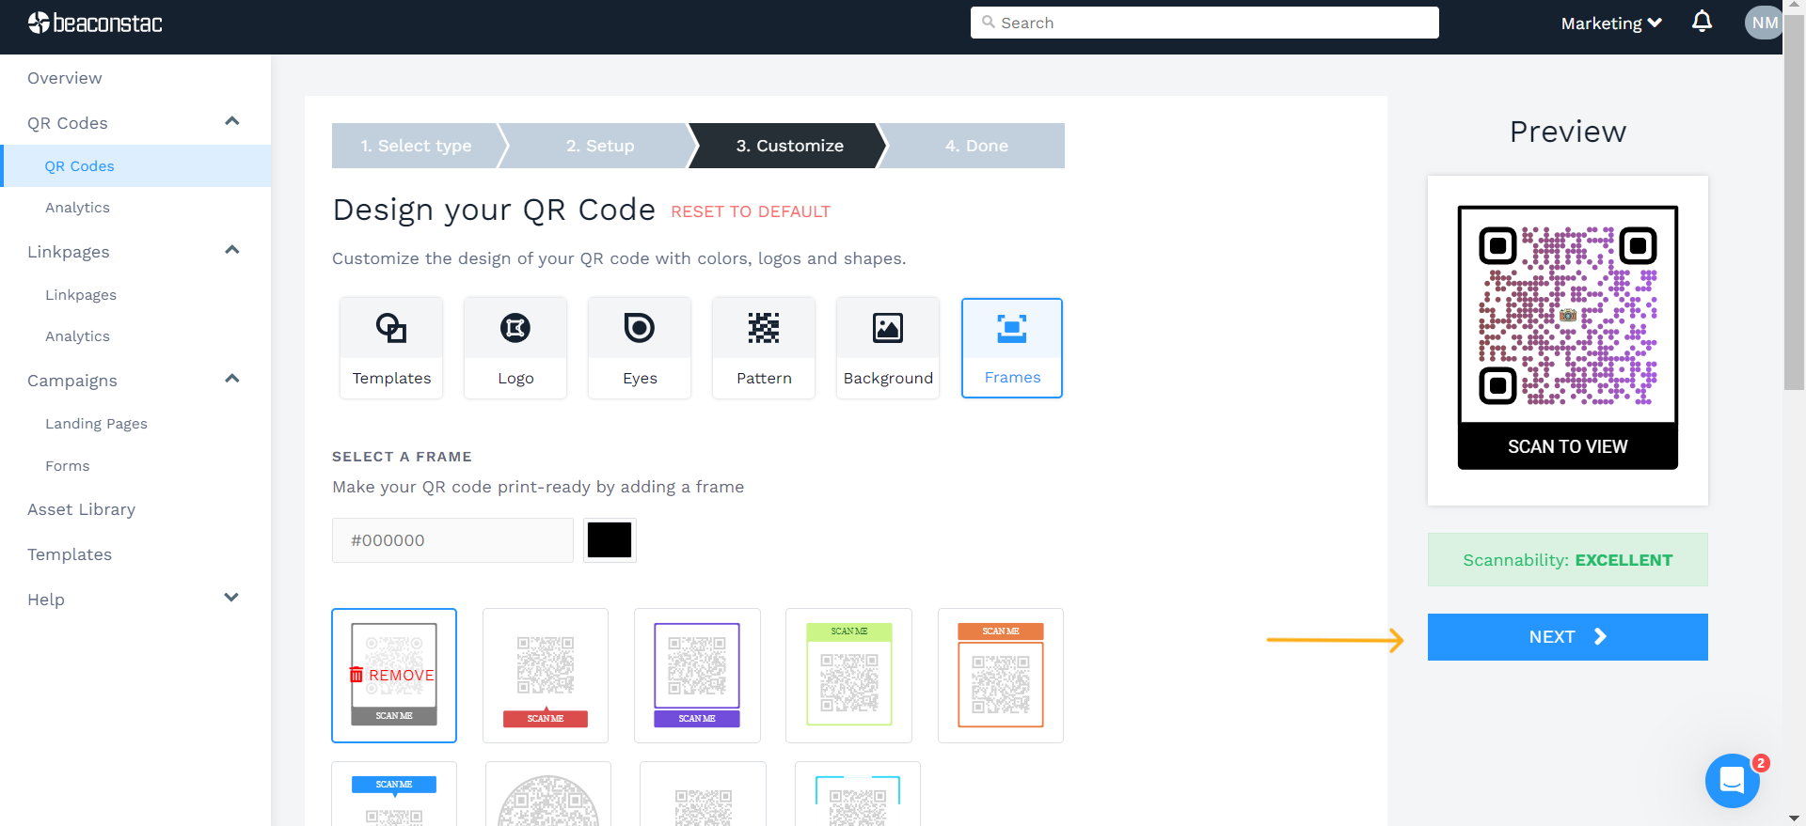This screenshot has height=826, width=1806.
Task: Select the Templates design option
Action: (x=391, y=349)
